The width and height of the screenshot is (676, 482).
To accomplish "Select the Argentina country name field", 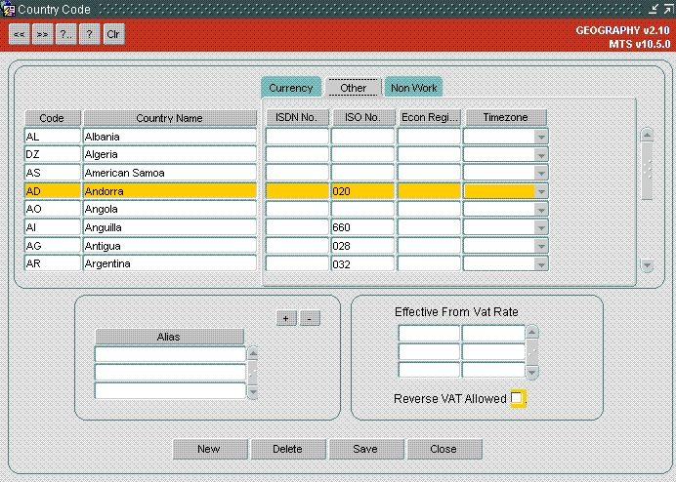I will point(170,263).
